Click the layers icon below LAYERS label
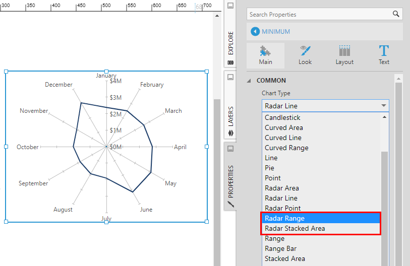The height and width of the screenshot is (266, 410). tap(230, 134)
